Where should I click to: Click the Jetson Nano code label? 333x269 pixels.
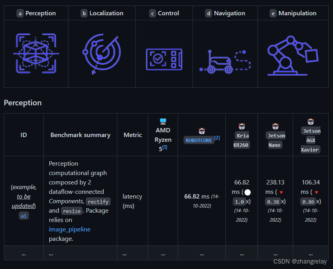[x=275, y=140]
